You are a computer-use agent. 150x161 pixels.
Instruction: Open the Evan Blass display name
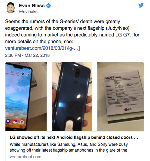pos(32,5)
